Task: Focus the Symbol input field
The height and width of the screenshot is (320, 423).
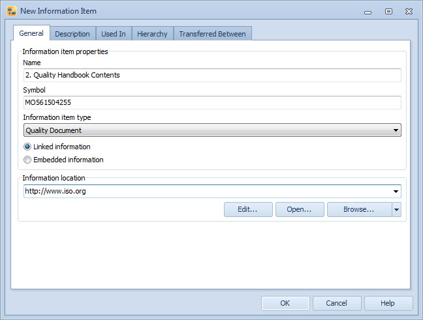Action: (211, 102)
